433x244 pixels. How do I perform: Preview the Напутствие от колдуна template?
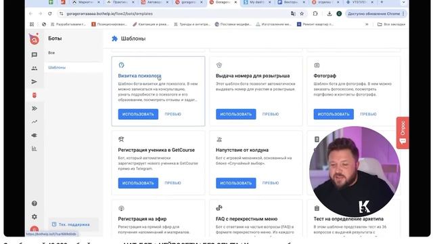pos(271,183)
